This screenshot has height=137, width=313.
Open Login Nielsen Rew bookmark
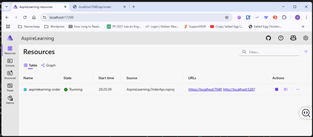(162, 26)
